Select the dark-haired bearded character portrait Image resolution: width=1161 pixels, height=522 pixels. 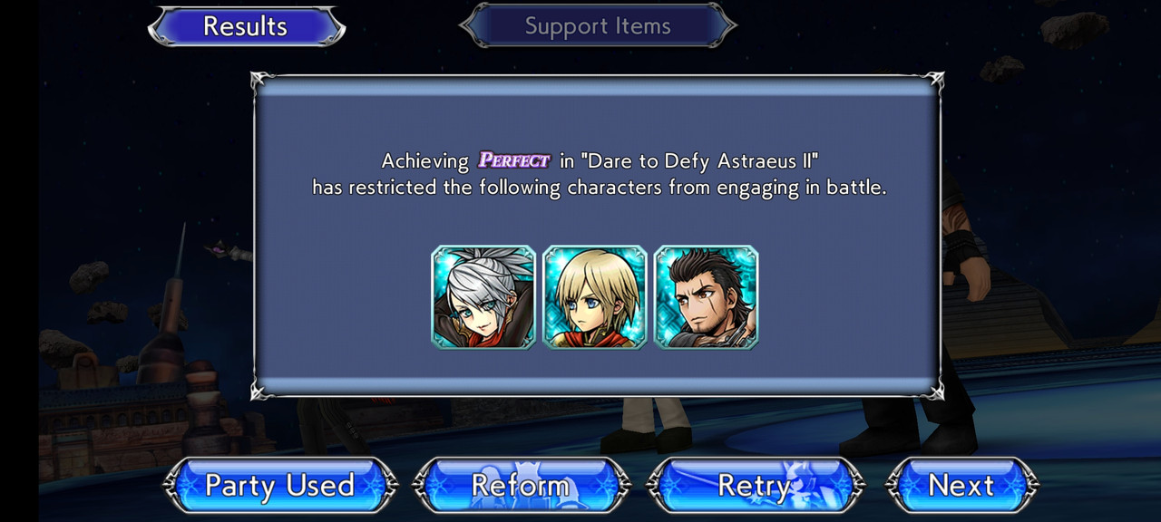(x=706, y=296)
